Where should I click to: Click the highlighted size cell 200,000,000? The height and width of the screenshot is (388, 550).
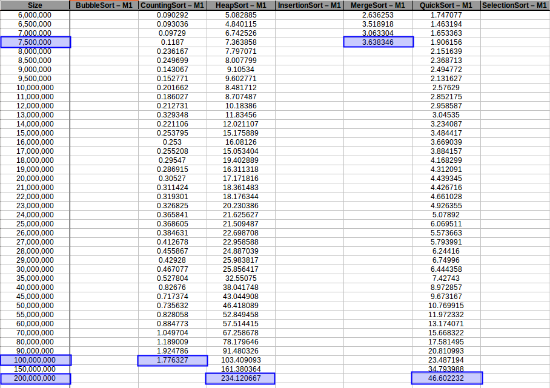pos(35,378)
